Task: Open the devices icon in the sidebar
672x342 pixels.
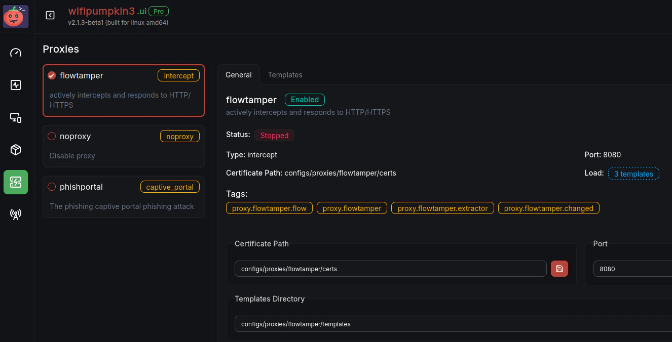Action: (x=16, y=117)
